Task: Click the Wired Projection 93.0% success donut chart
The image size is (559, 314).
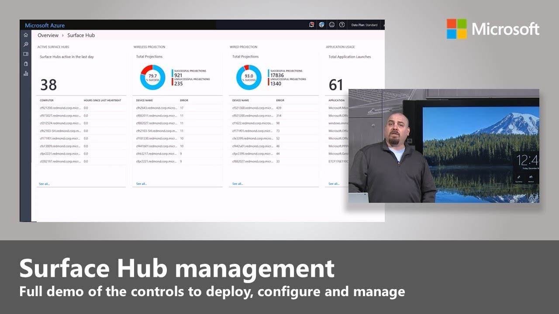Action: (249, 77)
